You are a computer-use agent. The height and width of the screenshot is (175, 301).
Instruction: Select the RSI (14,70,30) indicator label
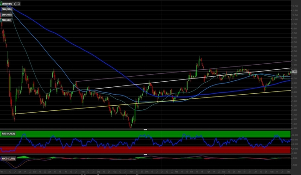tap(8, 133)
